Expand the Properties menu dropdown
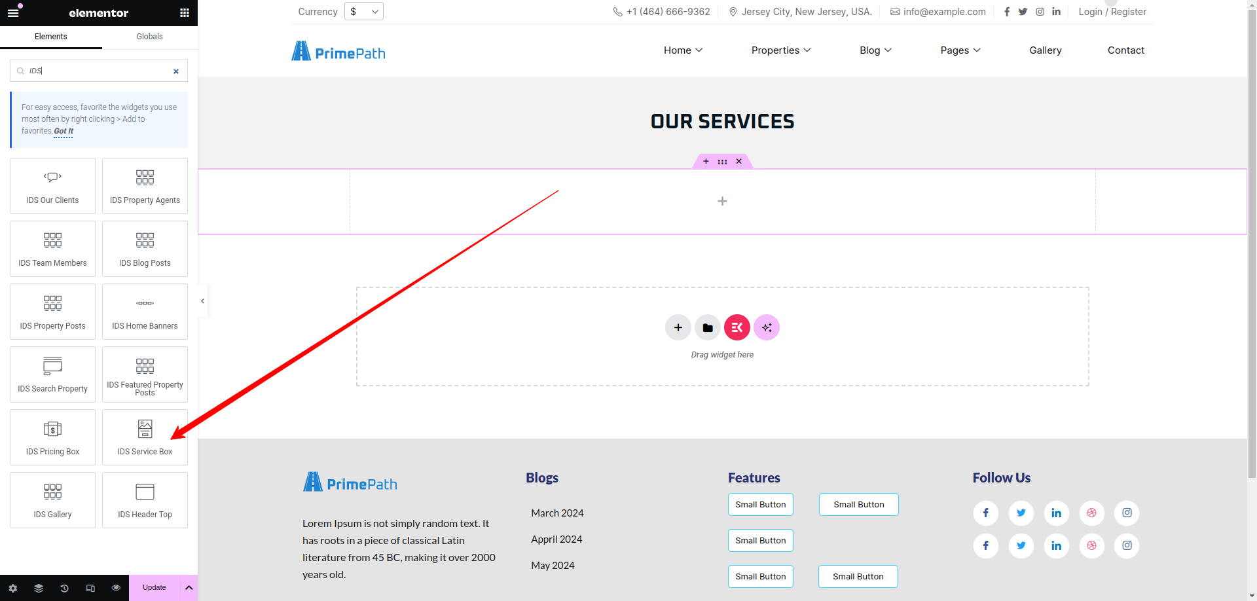1257x601 pixels. pyautogui.click(x=781, y=50)
